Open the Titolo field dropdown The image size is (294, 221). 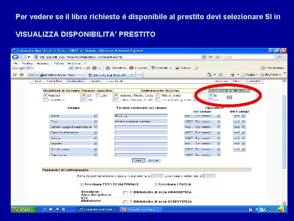click(95, 122)
